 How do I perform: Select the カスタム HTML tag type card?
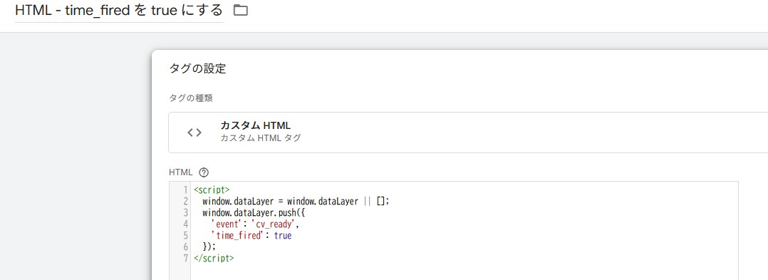(x=468, y=133)
